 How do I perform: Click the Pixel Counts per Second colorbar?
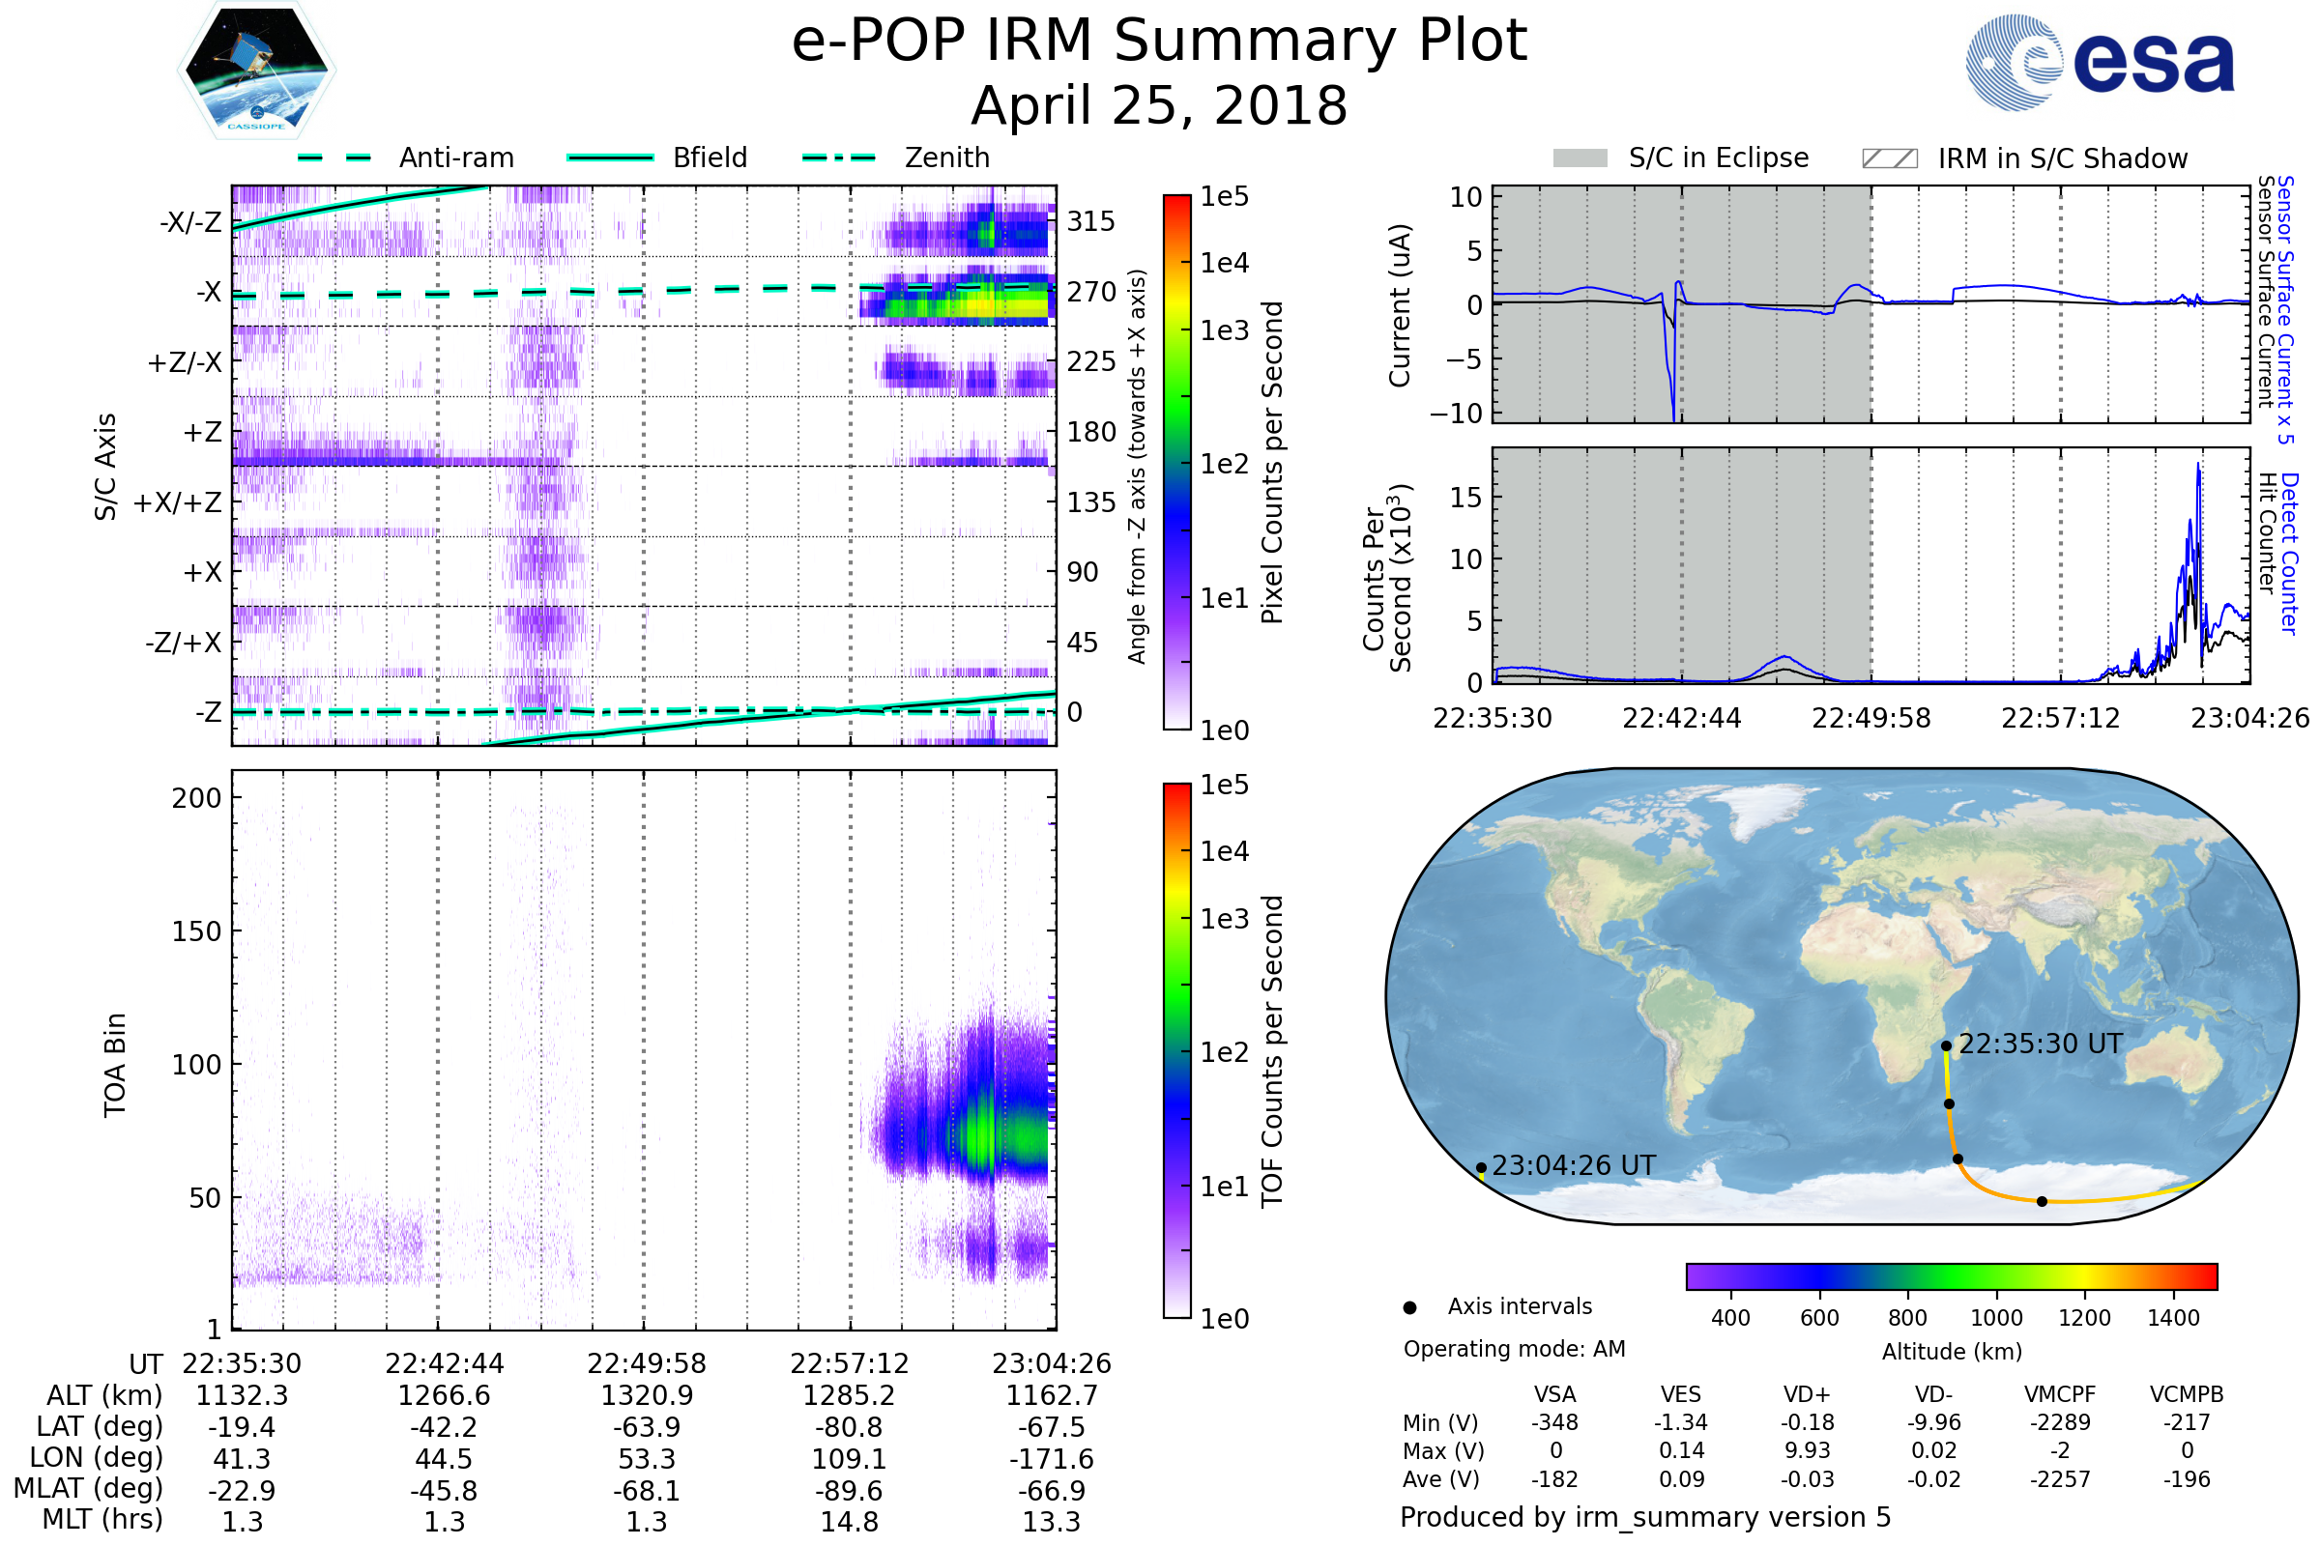1176,463
